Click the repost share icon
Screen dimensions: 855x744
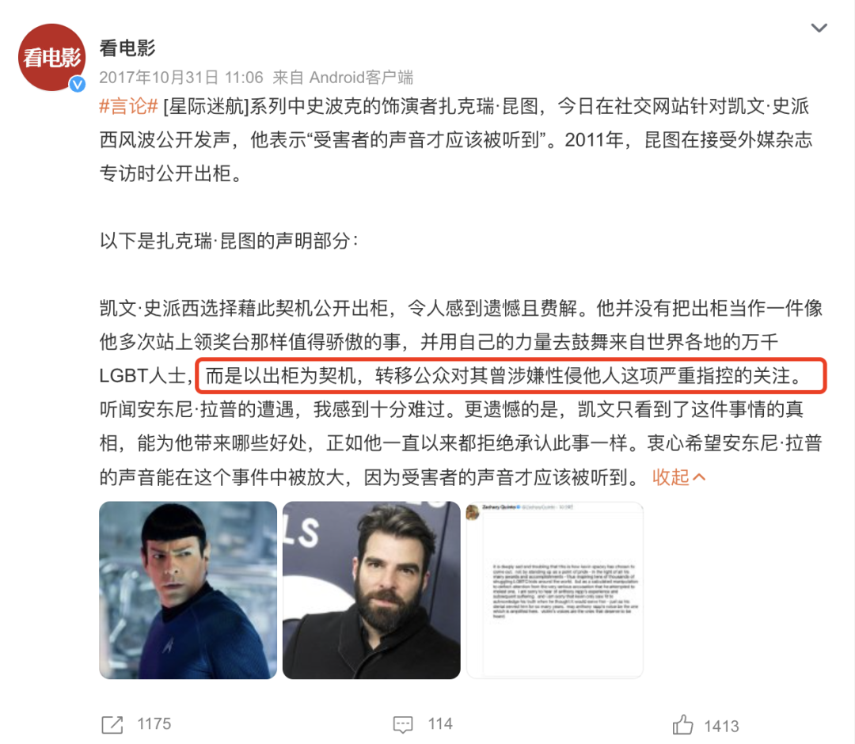[x=112, y=725]
